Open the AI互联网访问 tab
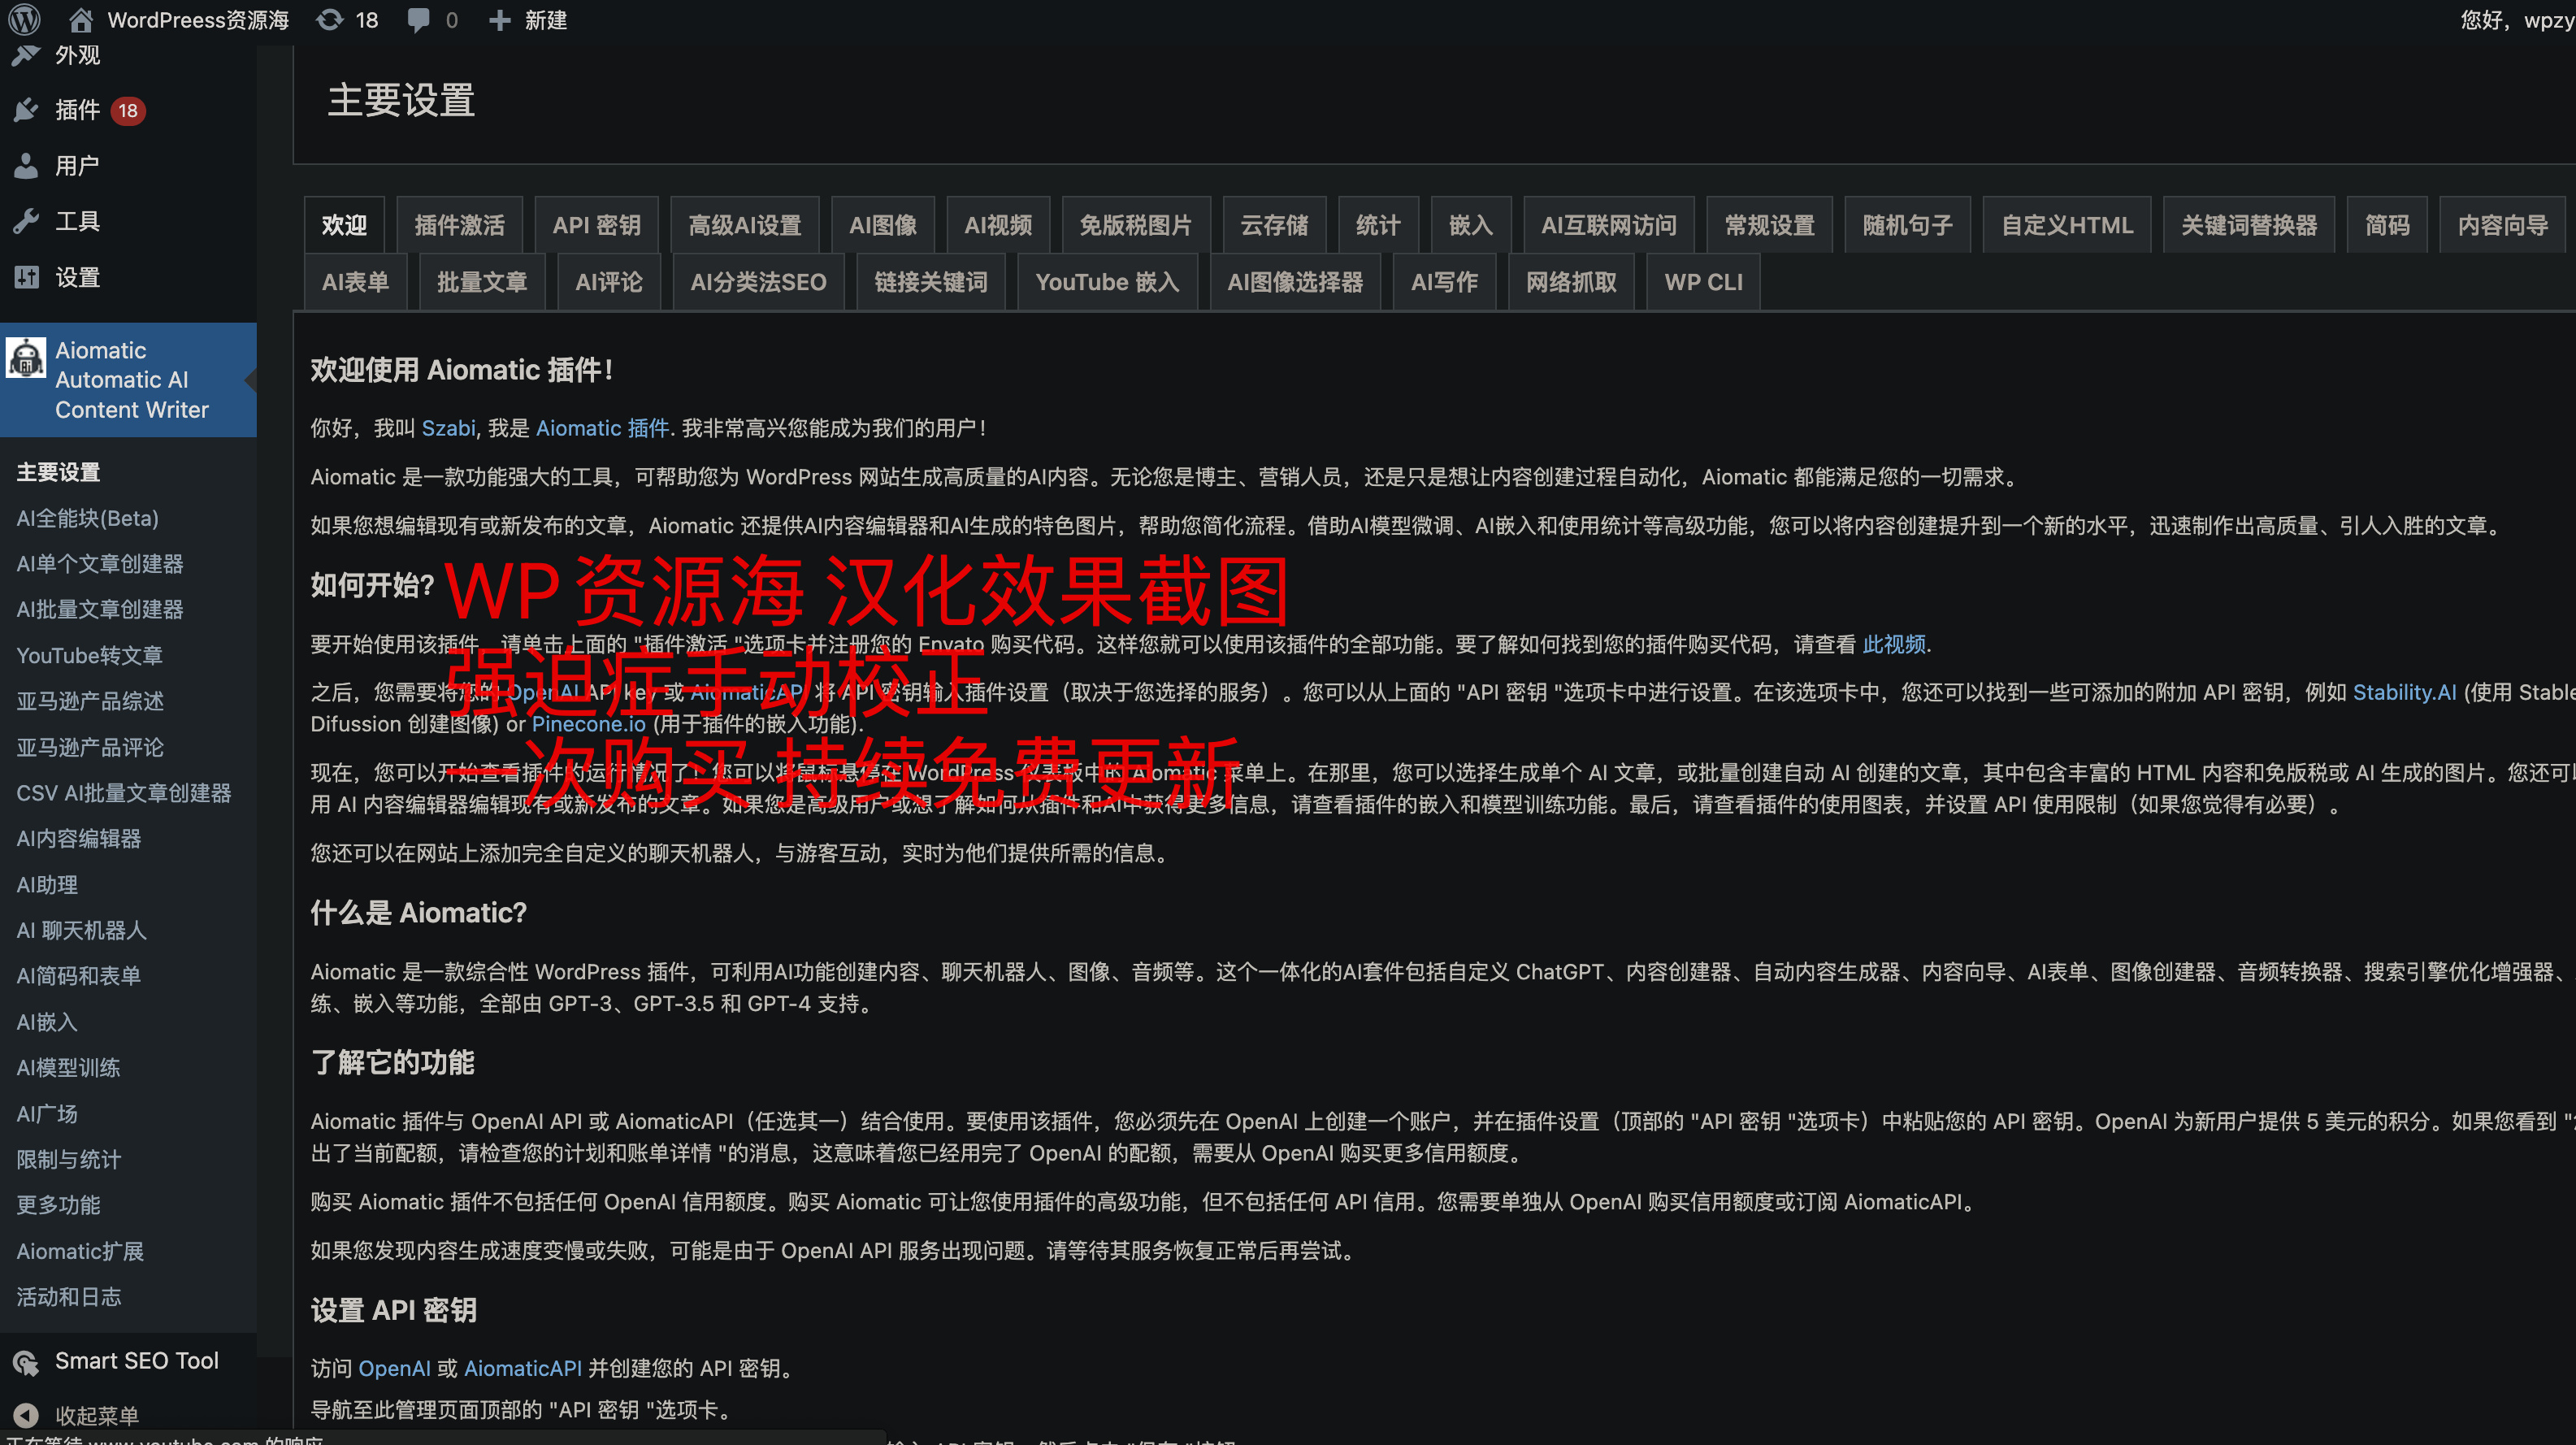Viewport: 2576px width, 1445px height. tap(1608, 225)
